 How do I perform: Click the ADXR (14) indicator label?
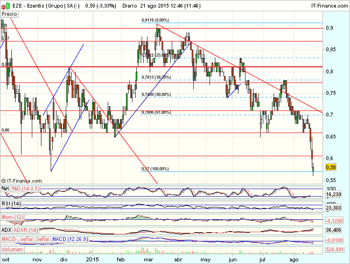click(x=26, y=230)
